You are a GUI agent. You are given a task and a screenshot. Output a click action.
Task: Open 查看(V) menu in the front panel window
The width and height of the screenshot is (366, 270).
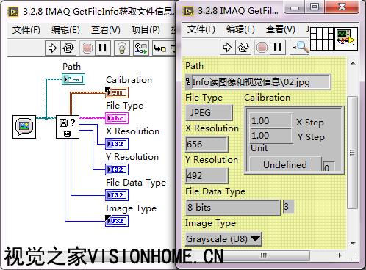(281, 29)
